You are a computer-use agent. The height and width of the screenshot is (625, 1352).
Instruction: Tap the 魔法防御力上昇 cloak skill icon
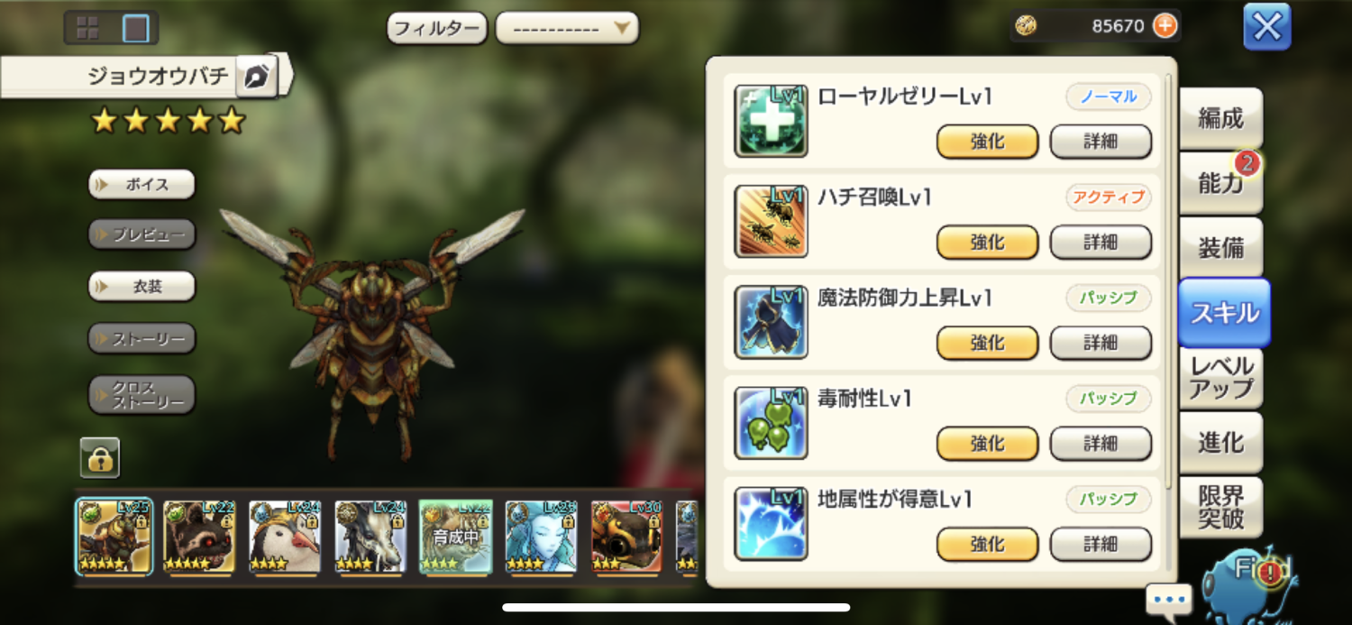[771, 322]
